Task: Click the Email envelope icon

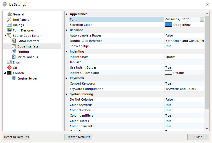Action: (9, 62)
